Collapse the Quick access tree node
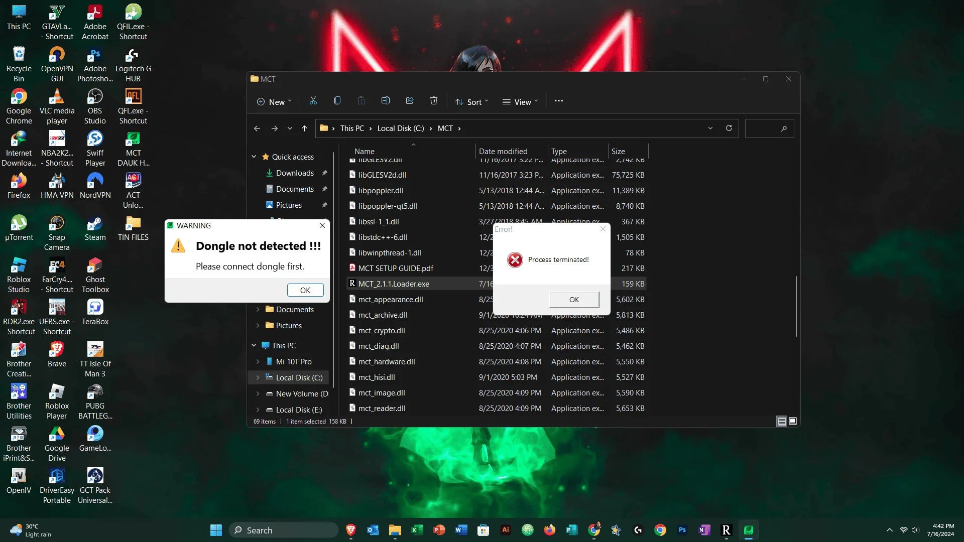Screen dimensions: 964x542 (254, 157)
